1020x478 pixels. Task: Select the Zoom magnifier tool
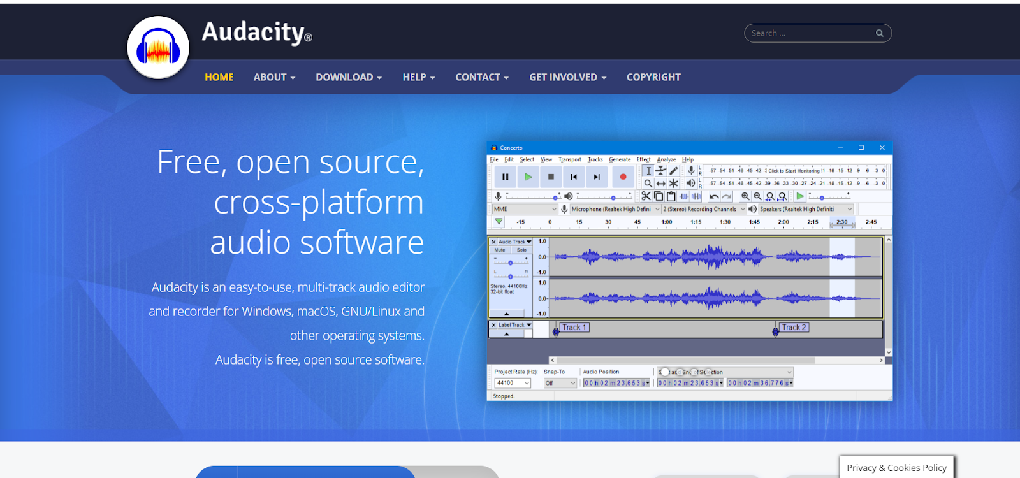(648, 184)
